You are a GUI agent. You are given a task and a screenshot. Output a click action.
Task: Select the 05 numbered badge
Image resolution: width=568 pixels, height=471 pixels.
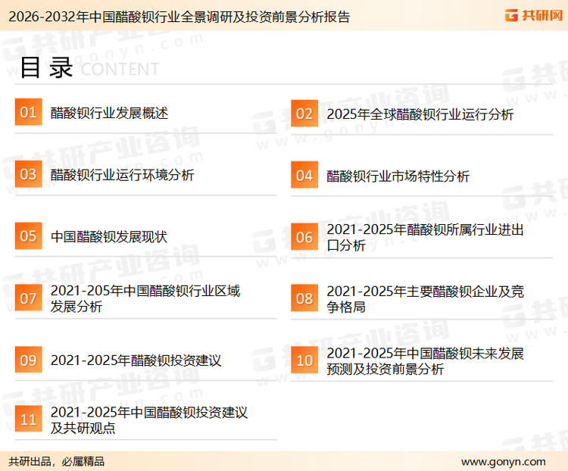coord(28,236)
